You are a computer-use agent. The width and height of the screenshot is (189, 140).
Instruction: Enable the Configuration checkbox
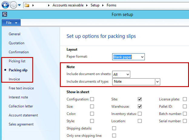(92, 99)
